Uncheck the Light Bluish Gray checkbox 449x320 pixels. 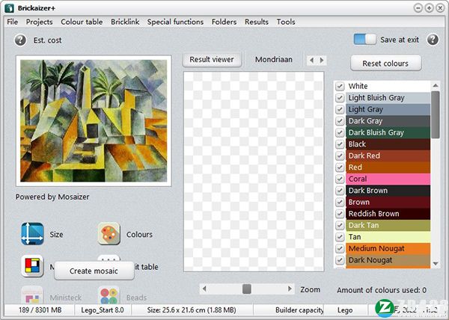pyautogui.click(x=340, y=98)
